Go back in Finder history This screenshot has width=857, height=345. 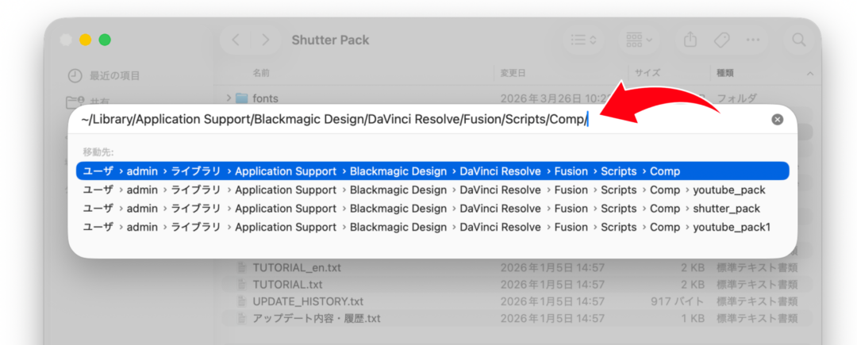[236, 40]
